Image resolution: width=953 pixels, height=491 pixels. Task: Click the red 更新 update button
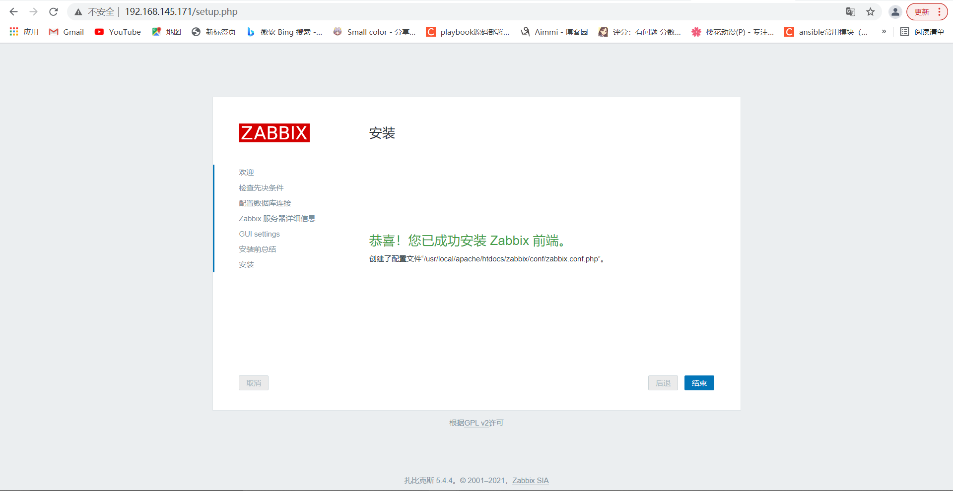coord(927,12)
